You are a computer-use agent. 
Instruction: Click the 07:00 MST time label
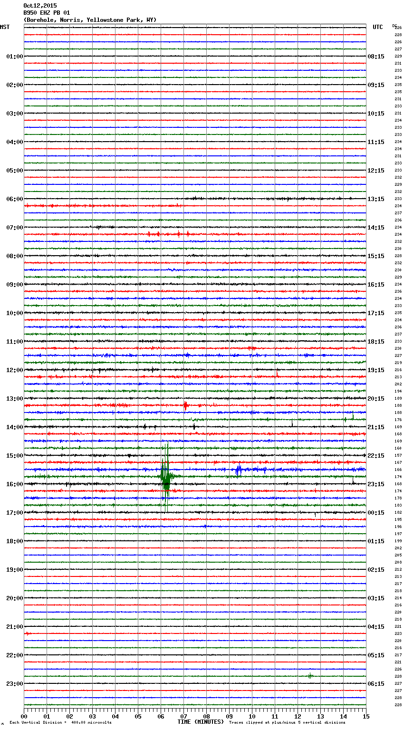[x=14, y=228]
